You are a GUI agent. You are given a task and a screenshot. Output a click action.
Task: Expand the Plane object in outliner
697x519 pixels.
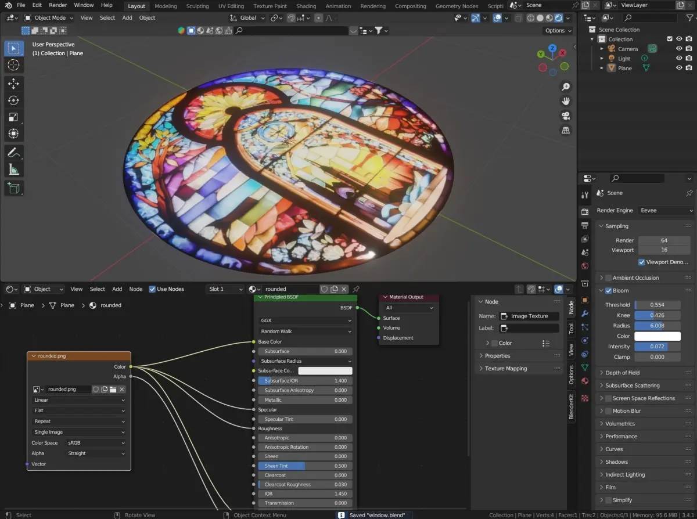(x=602, y=68)
